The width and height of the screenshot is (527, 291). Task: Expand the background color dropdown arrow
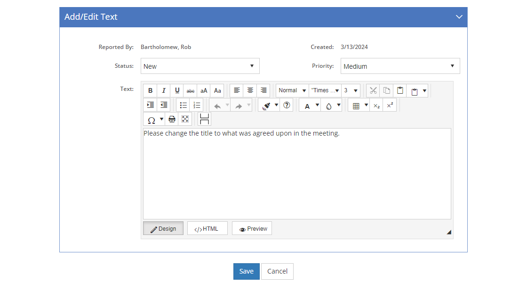(339, 105)
